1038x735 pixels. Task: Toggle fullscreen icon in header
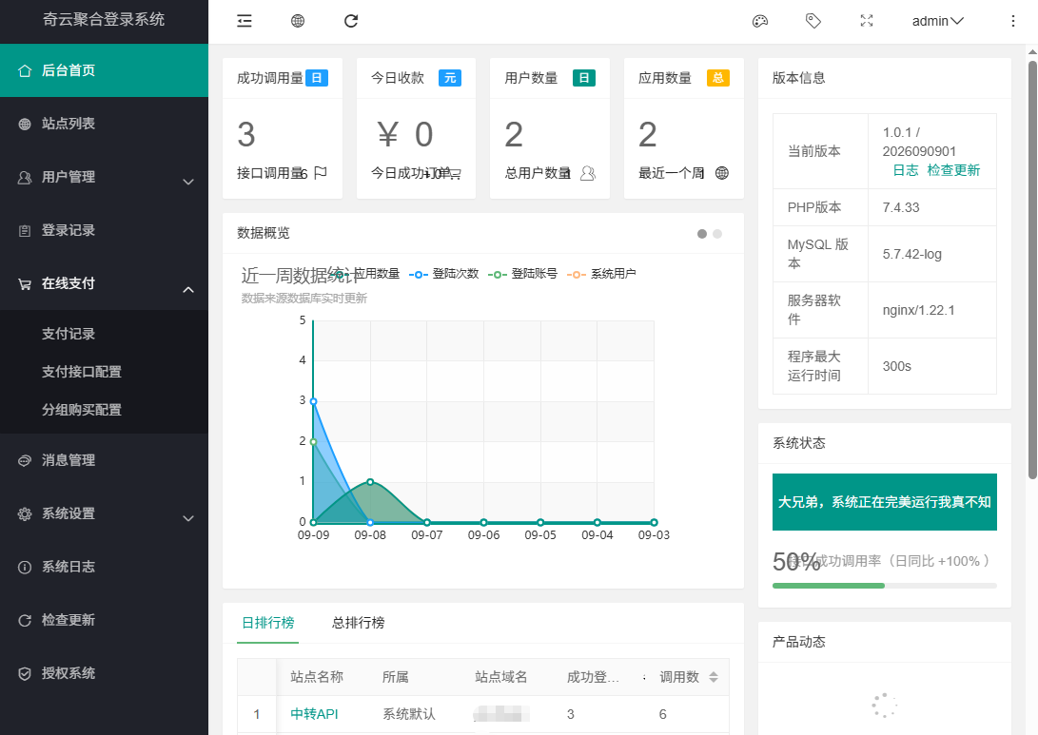[867, 21]
